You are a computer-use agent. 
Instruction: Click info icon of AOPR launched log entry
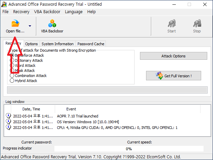tap(8, 116)
